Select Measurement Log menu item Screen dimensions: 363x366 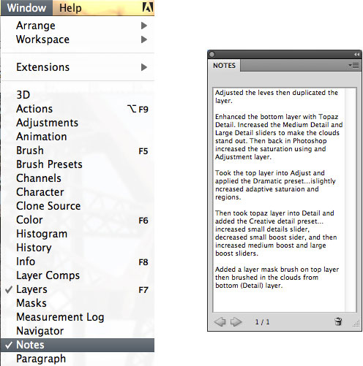click(78, 317)
